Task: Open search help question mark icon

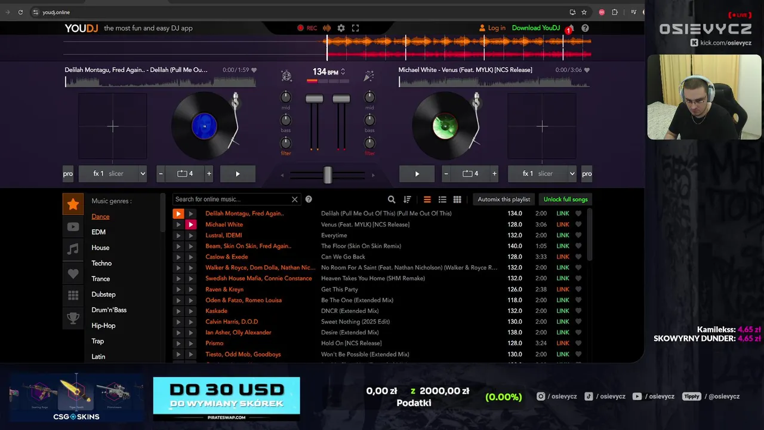Action: tap(309, 199)
